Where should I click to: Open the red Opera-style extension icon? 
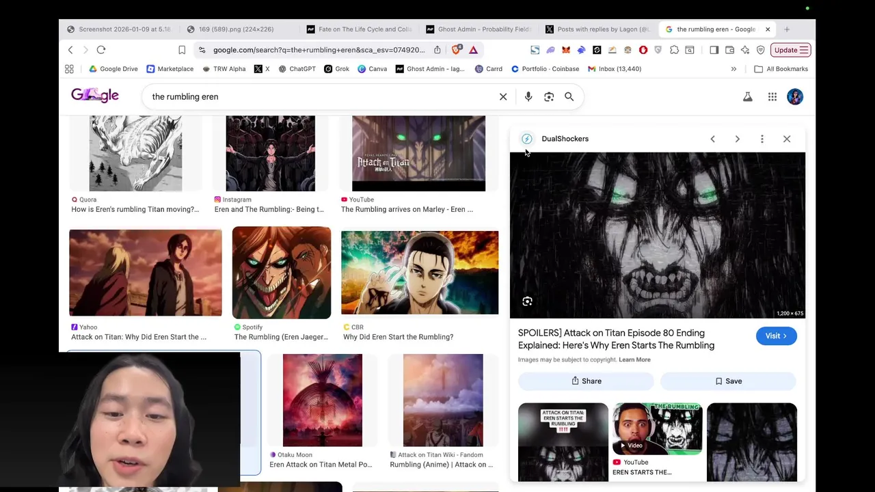coord(643,50)
